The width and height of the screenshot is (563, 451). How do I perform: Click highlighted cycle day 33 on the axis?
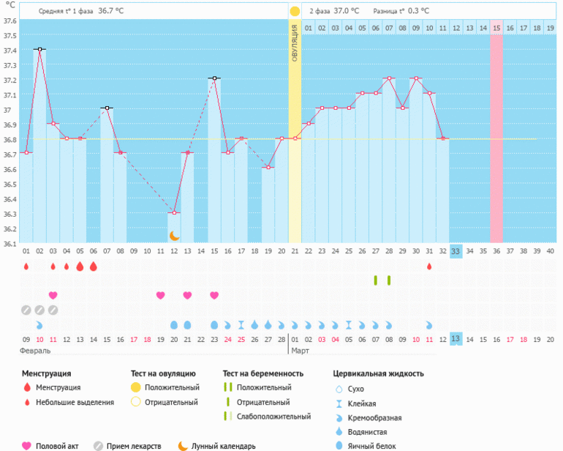[456, 251]
